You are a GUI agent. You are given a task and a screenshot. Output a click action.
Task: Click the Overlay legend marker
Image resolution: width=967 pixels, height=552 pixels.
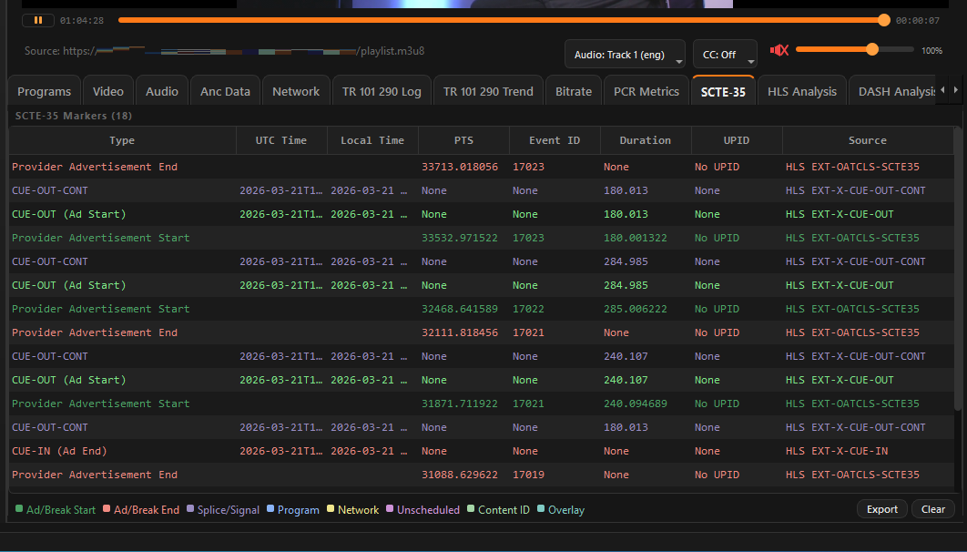click(x=541, y=510)
